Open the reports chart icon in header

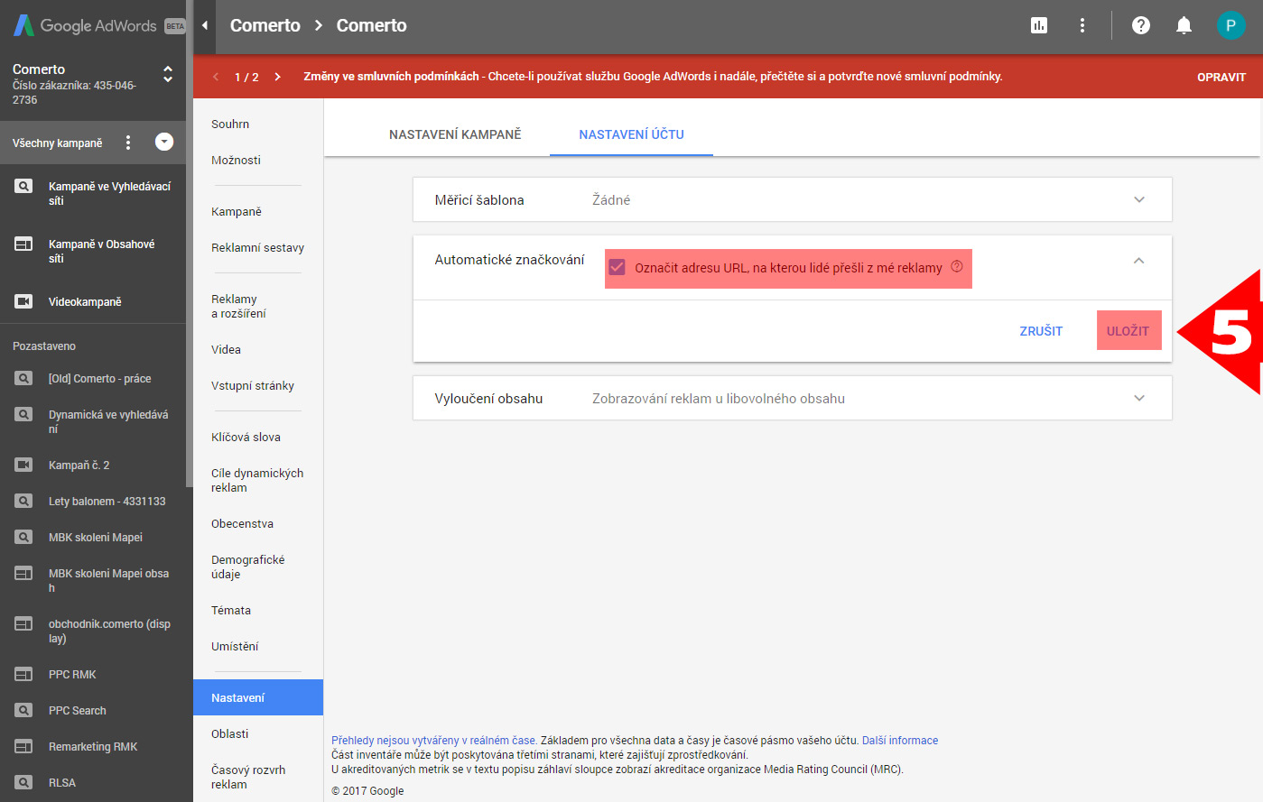click(1039, 25)
